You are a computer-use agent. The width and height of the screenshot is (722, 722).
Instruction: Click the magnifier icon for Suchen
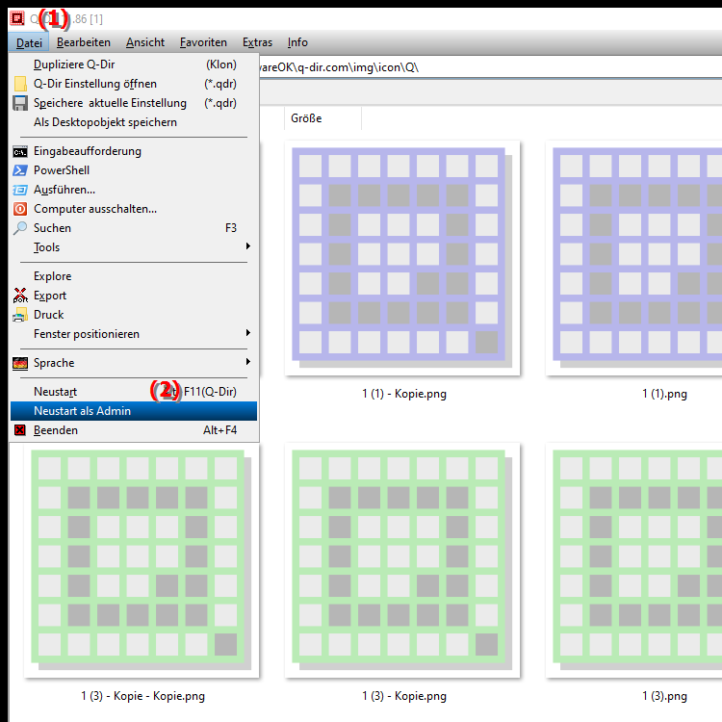click(20, 228)
